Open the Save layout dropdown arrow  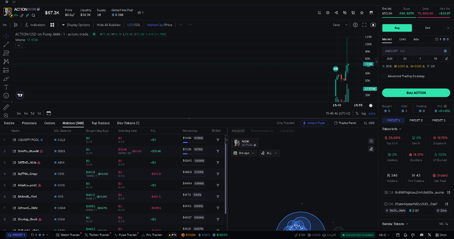(x=346, y=25)
